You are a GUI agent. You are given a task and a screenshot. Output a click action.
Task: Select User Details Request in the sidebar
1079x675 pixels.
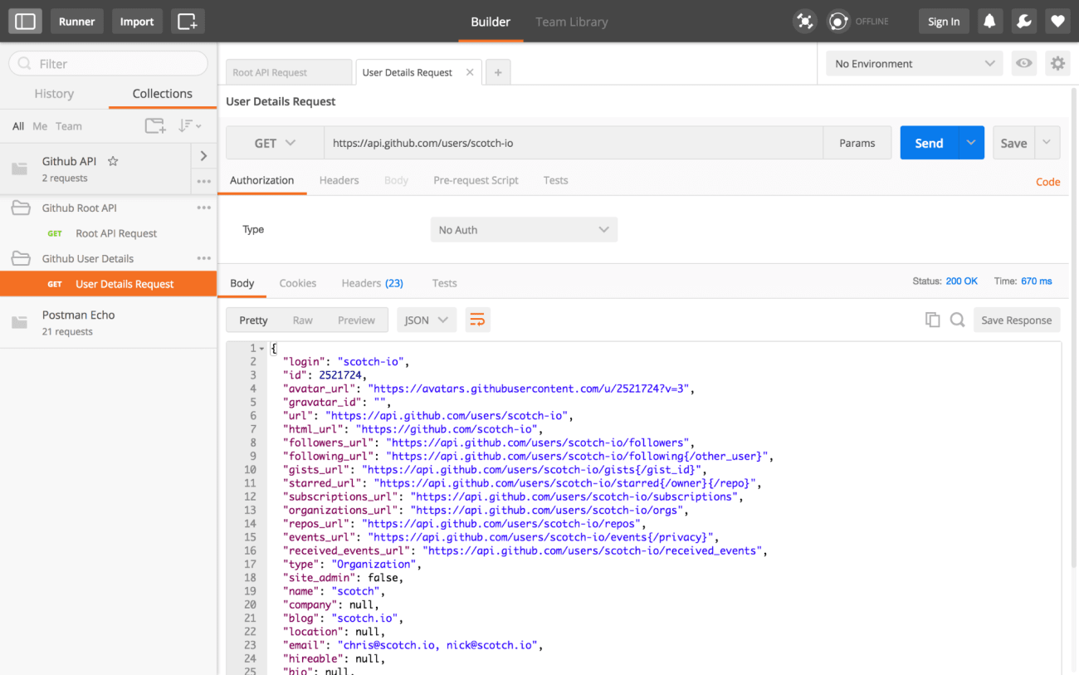(x=108, y=283)
